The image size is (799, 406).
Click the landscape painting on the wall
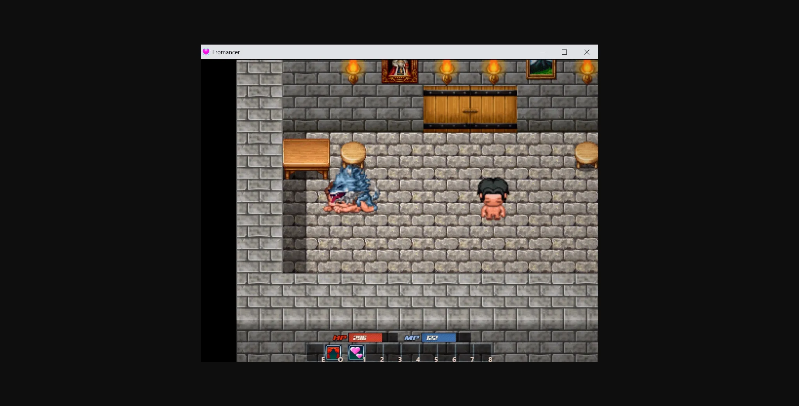[x=542, y=70]
